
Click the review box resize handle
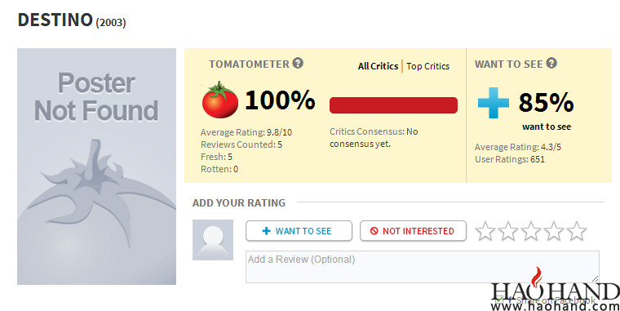(595, 279)
